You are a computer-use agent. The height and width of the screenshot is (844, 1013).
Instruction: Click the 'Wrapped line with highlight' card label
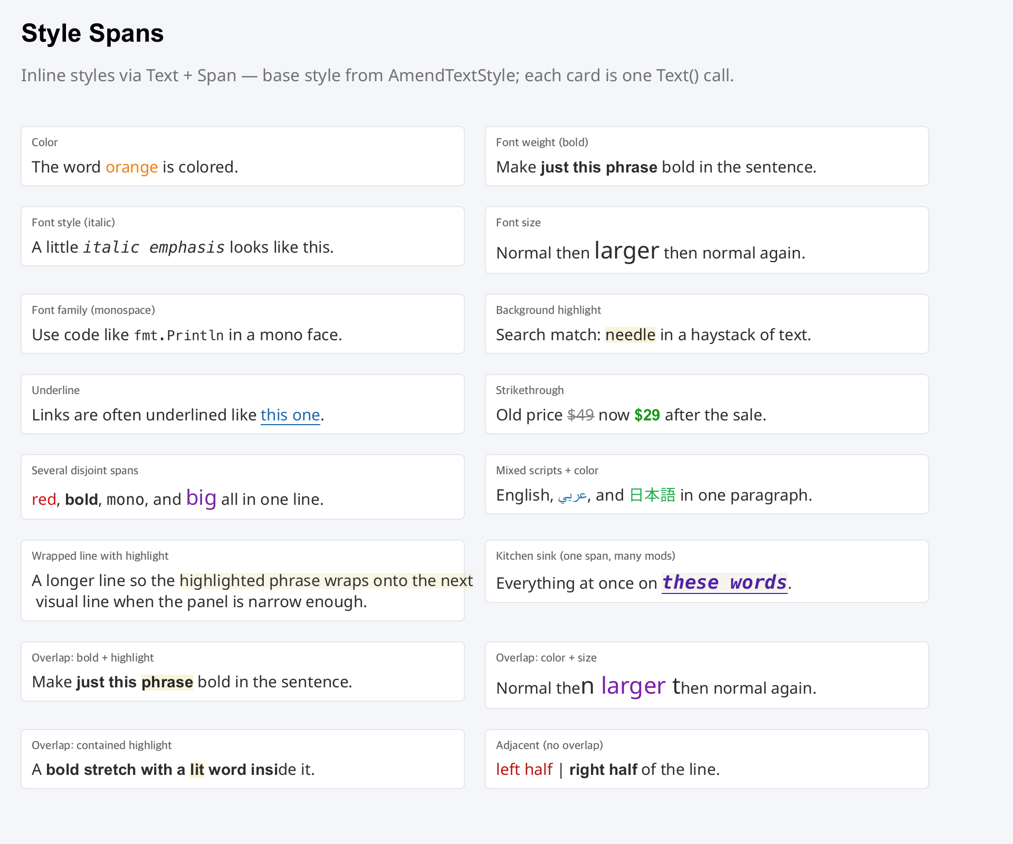tap(100, 556)
